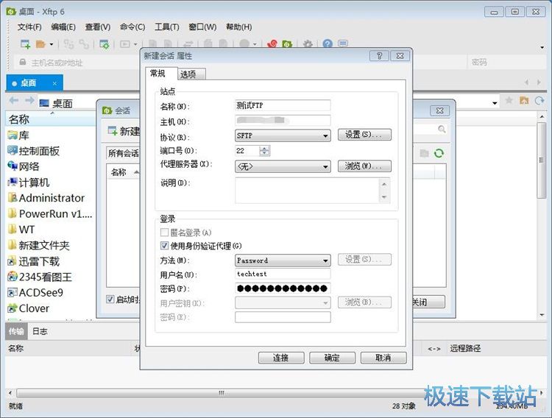552x418 pixels.
Task: Open the 命令(C) menu
Action: point(132,27)
